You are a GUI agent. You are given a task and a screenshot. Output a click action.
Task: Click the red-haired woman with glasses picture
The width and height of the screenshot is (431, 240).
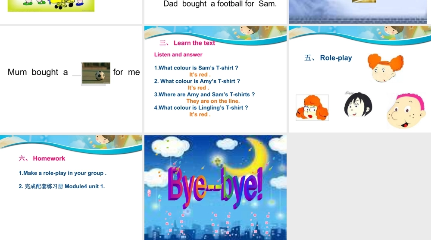[x=312, y=107]
